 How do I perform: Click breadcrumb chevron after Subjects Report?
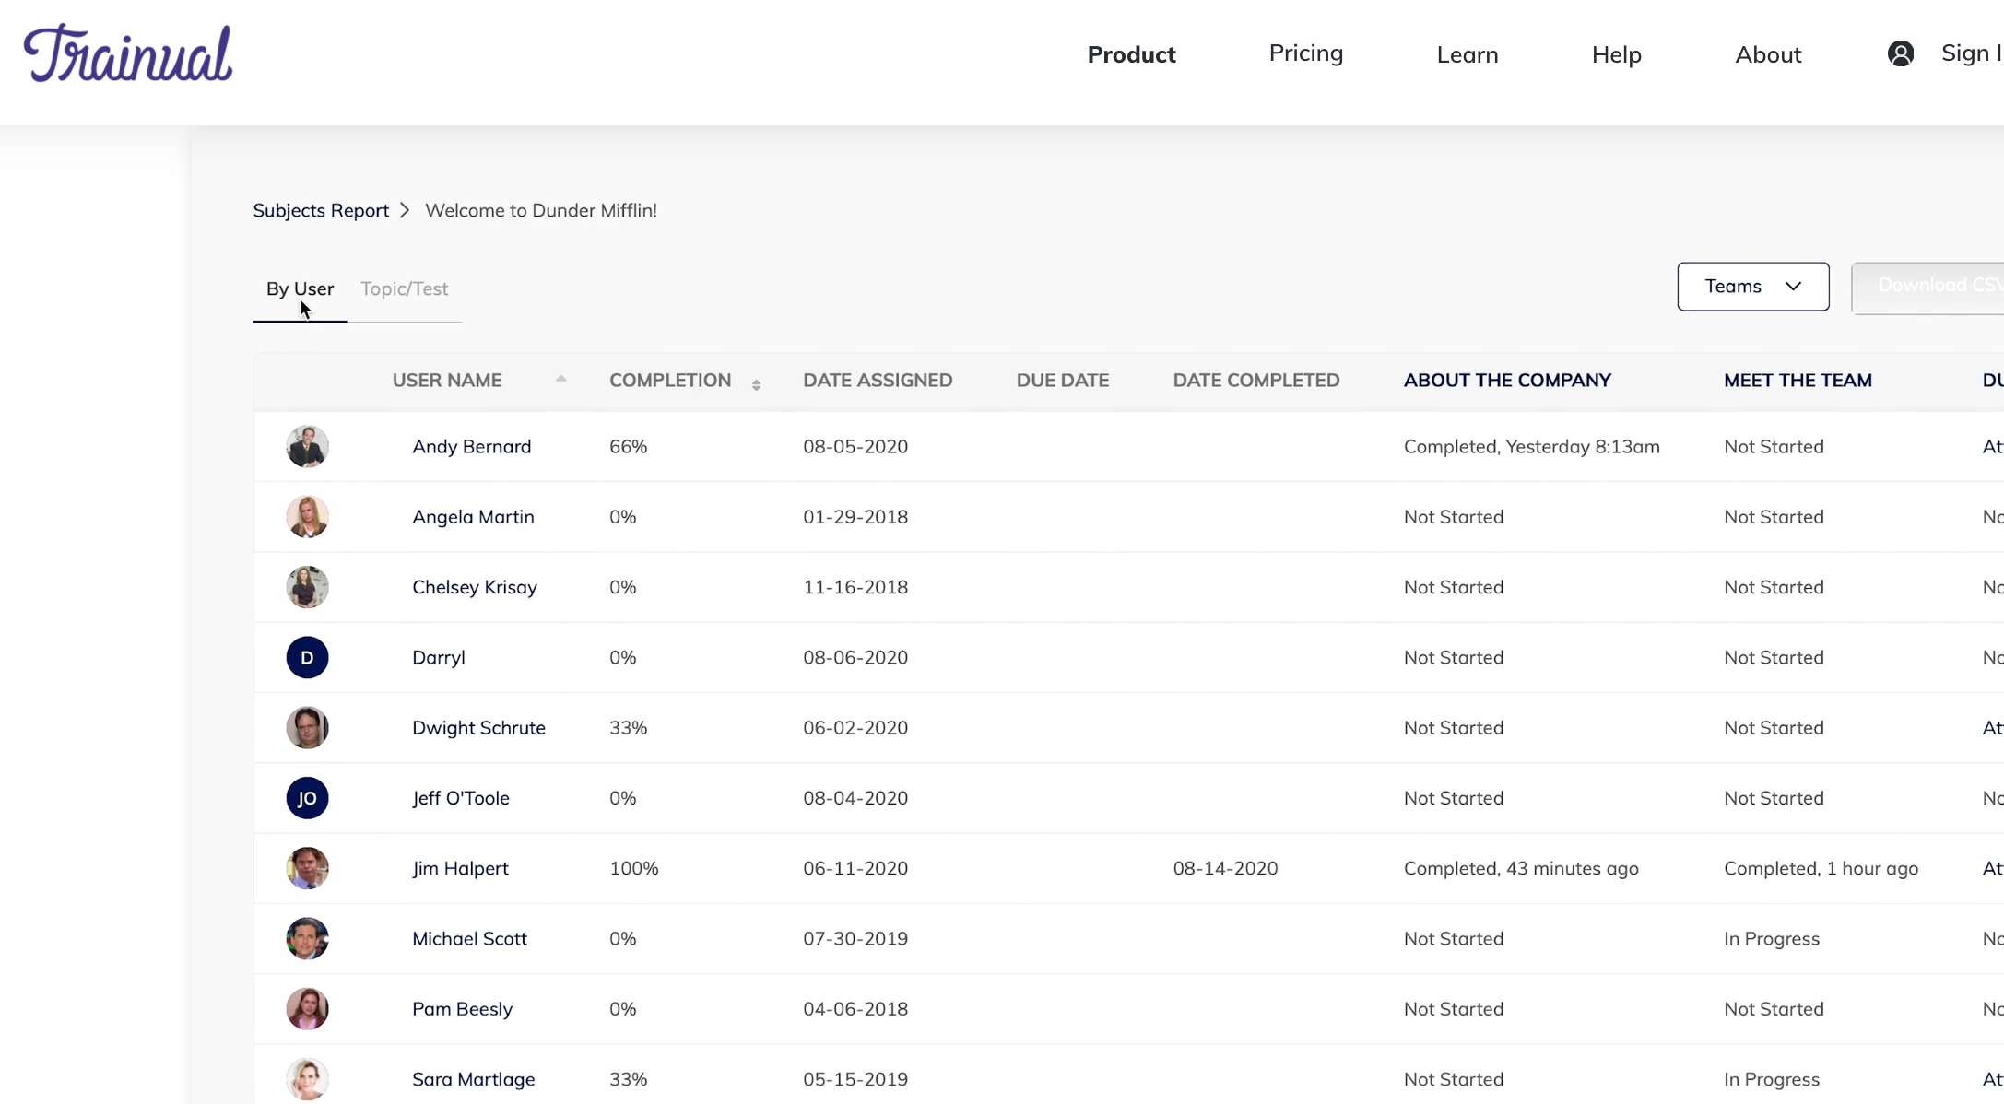tap(405, 210)
